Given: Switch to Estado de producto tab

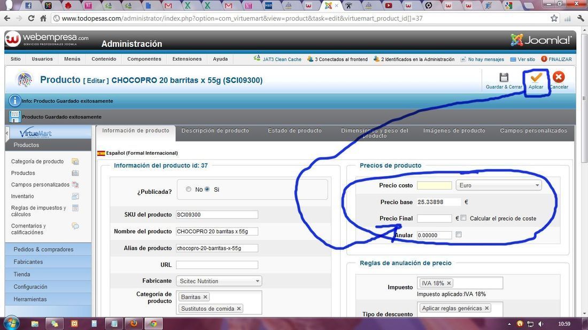Looking at the screenshot, I should tap(295, 131).
